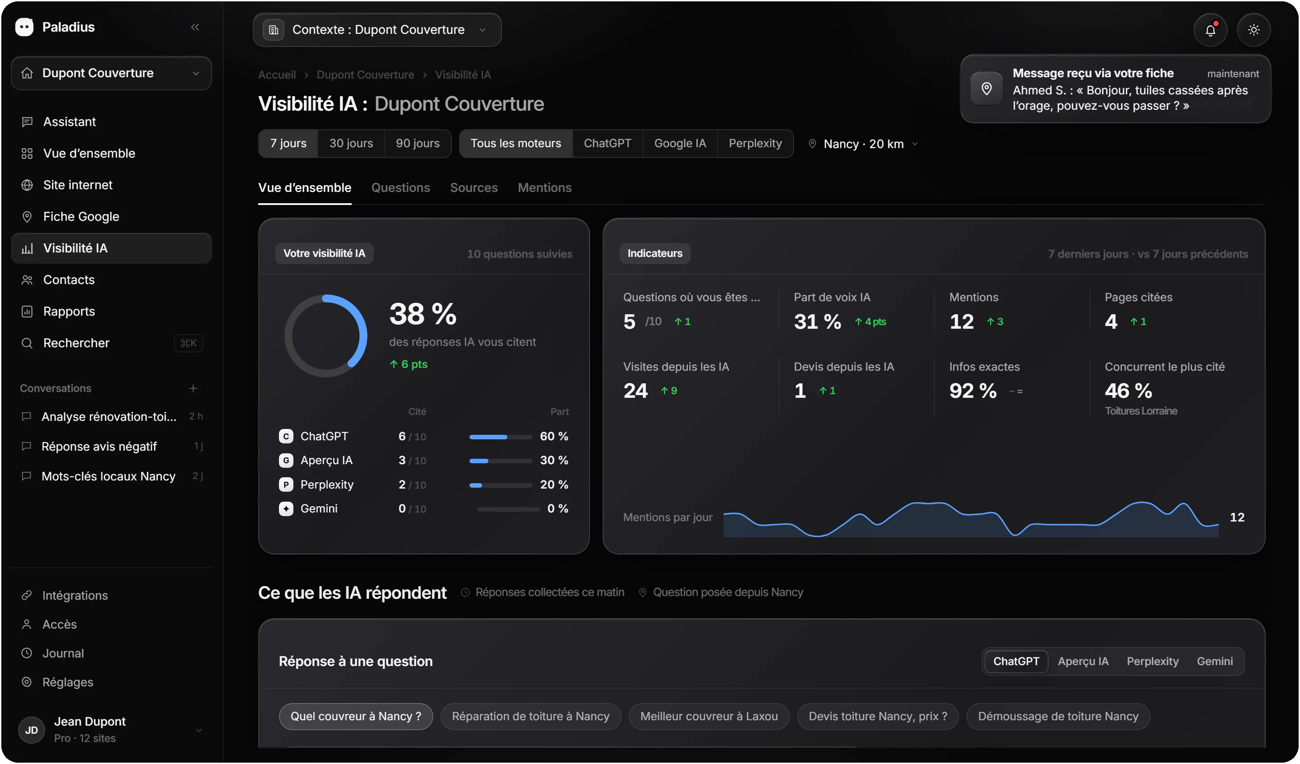Click the Mentions par jour chart
1300x764 pixels.
coord(971,518)
